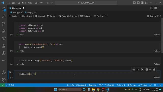Split the cell using cell toolbar icon
Screen dimensions: 163x92
[147, 70]
